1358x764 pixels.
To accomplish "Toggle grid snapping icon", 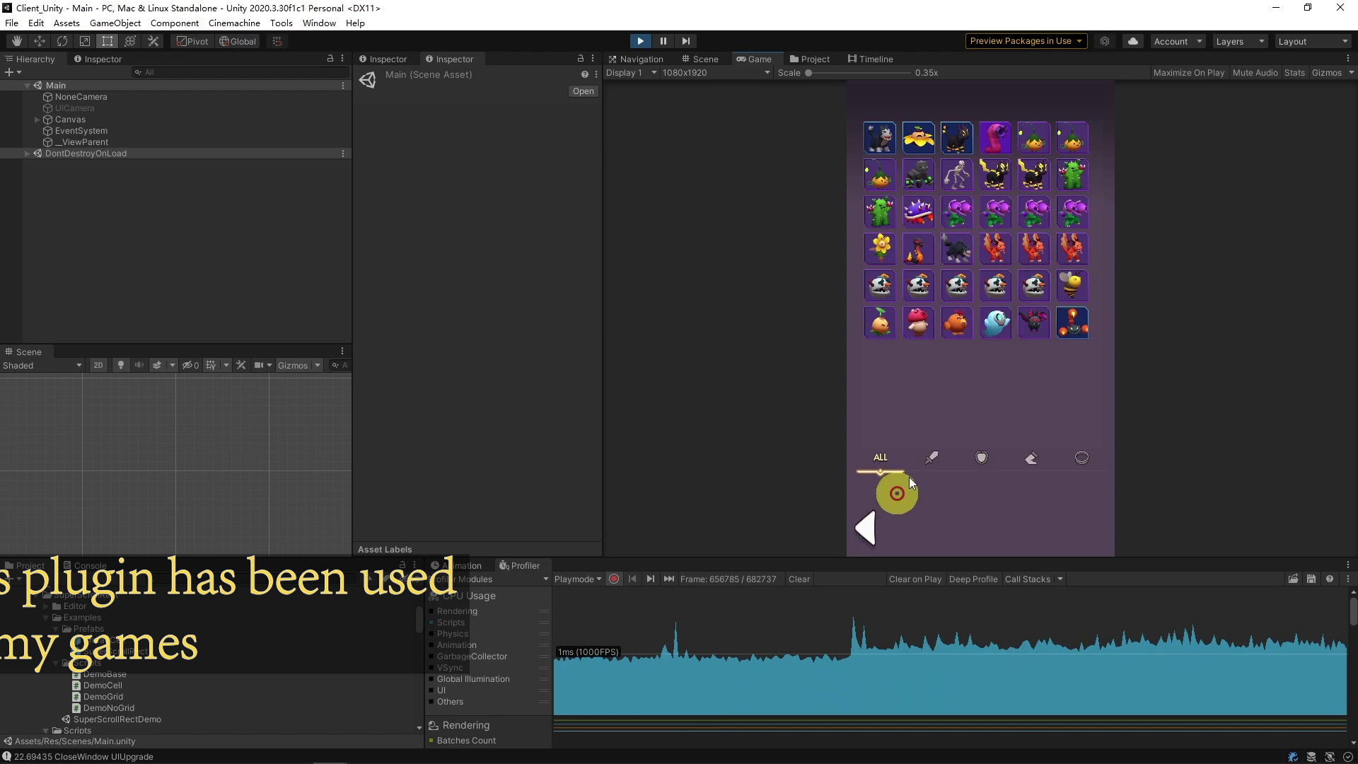I will 277,41.
